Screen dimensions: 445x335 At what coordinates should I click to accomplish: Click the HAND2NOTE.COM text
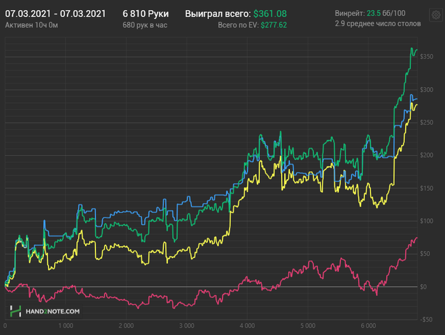click(53, 311)
